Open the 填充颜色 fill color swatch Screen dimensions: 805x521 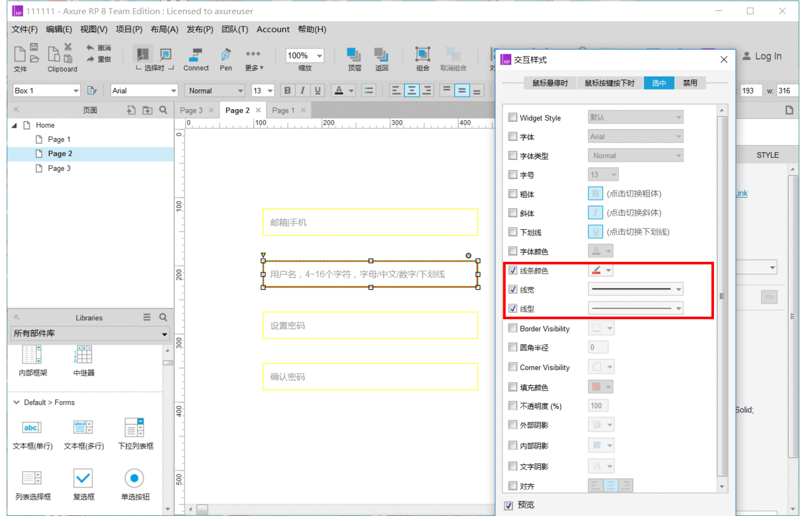point(601,387)
